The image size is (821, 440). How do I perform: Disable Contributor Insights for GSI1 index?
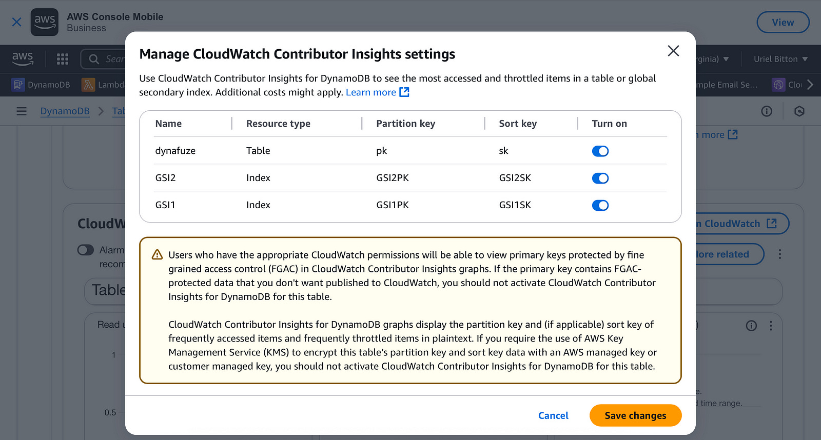click(600, 206)
